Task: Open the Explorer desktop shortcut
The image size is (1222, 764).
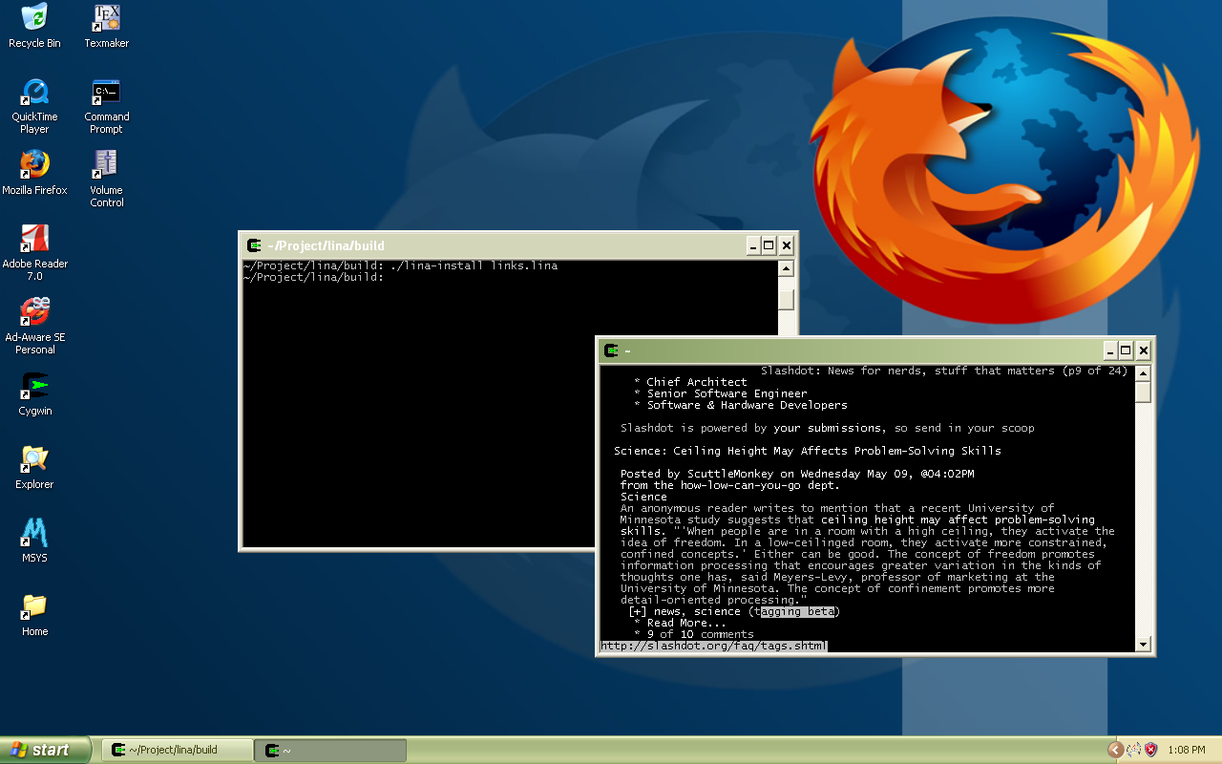Action: pyautogui.click(x=34, y=467)
